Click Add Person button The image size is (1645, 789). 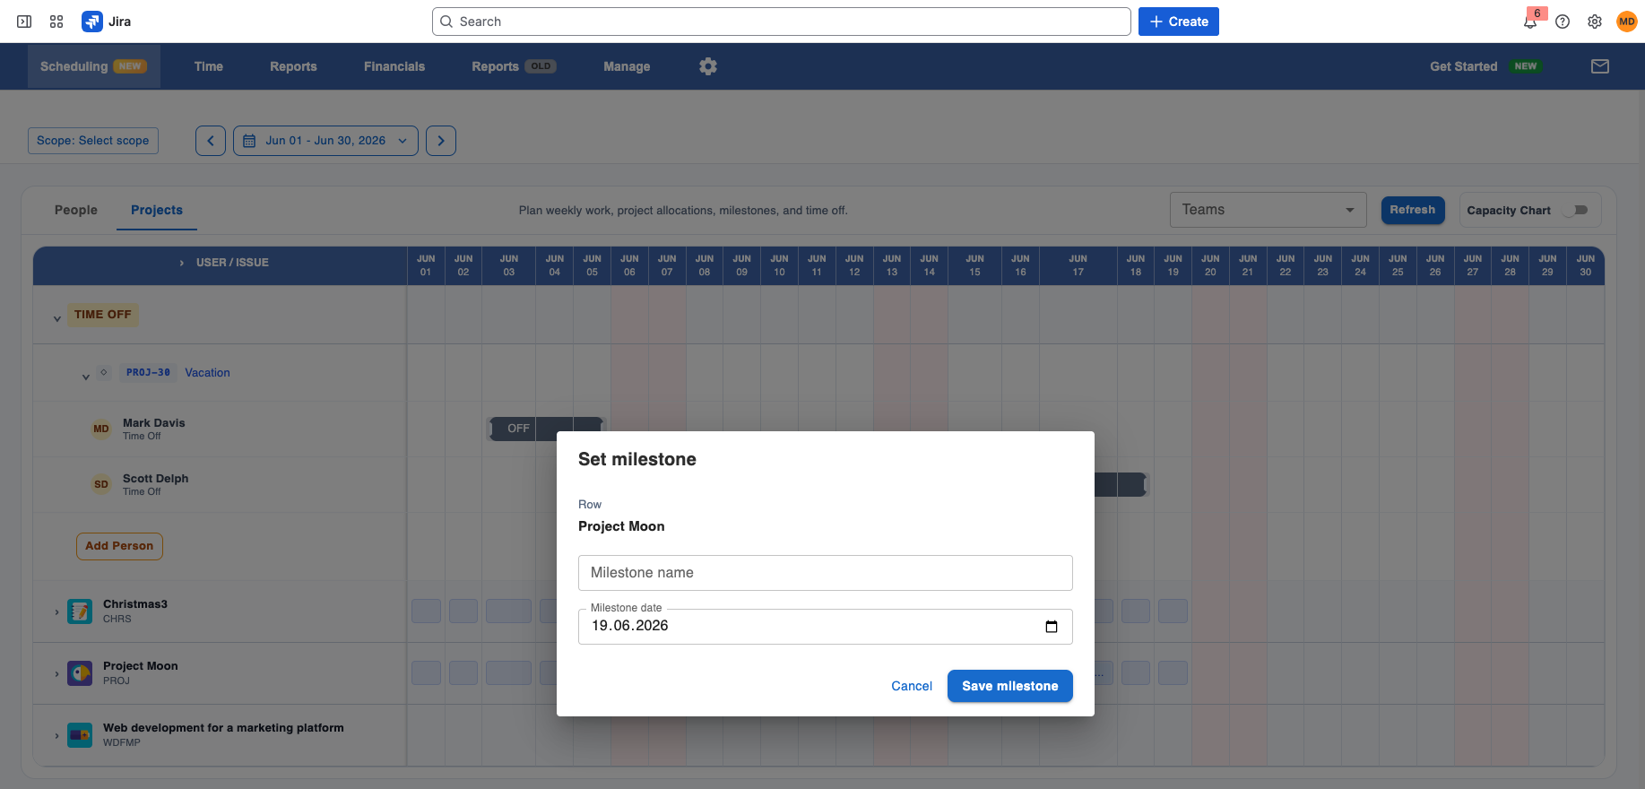point(119,546)
